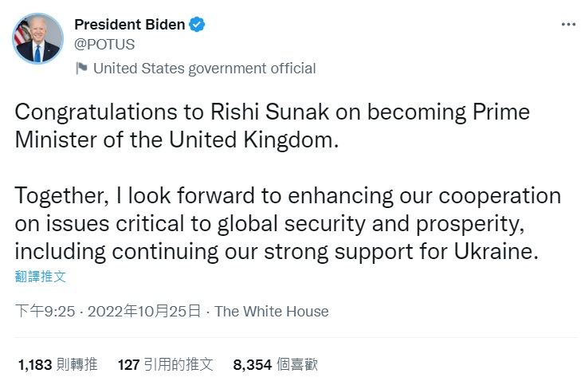Click the United States government official label
Screen dimensions: 581x385
pos(204,69)
